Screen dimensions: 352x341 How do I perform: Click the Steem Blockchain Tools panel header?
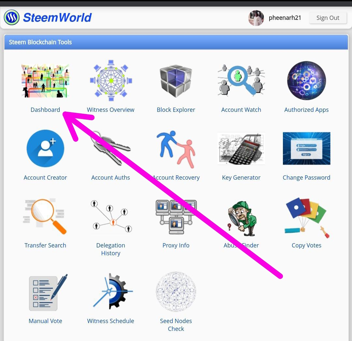coord(176,42)
